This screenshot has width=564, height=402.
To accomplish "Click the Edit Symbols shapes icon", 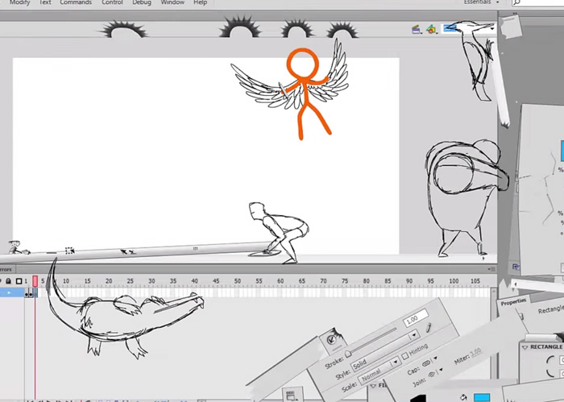I will (x=431, y=29).
